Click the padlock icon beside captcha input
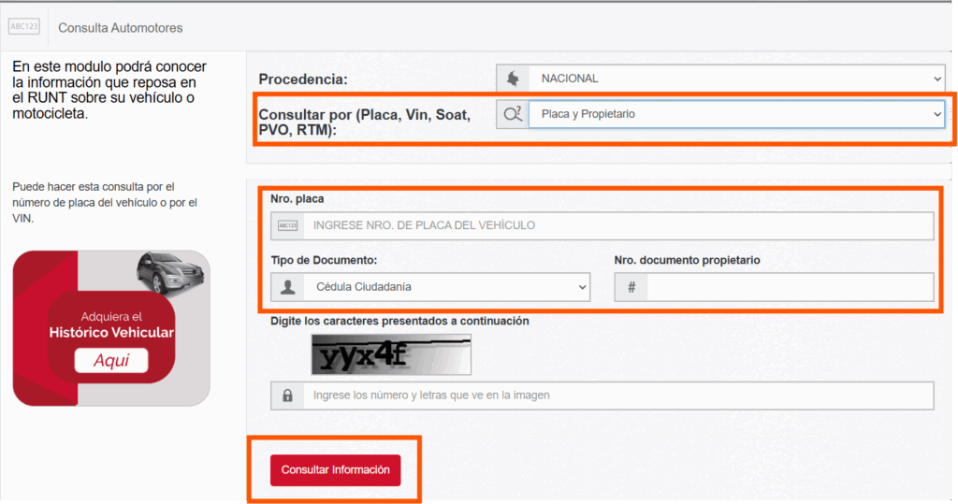958x504 pixels. pyautogui.click(x=287, y=396)
